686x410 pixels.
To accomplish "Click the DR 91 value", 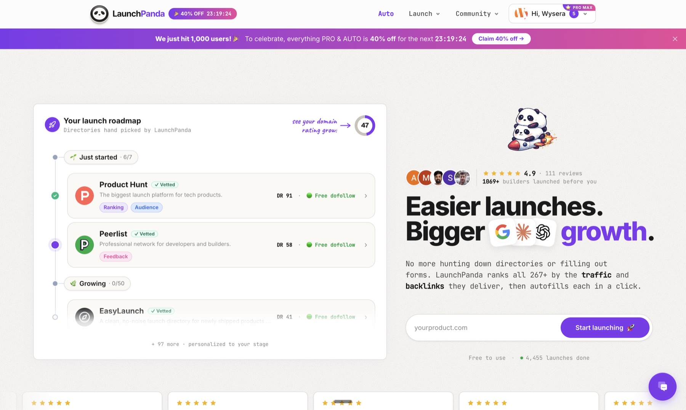I will (x=284, y=195).
